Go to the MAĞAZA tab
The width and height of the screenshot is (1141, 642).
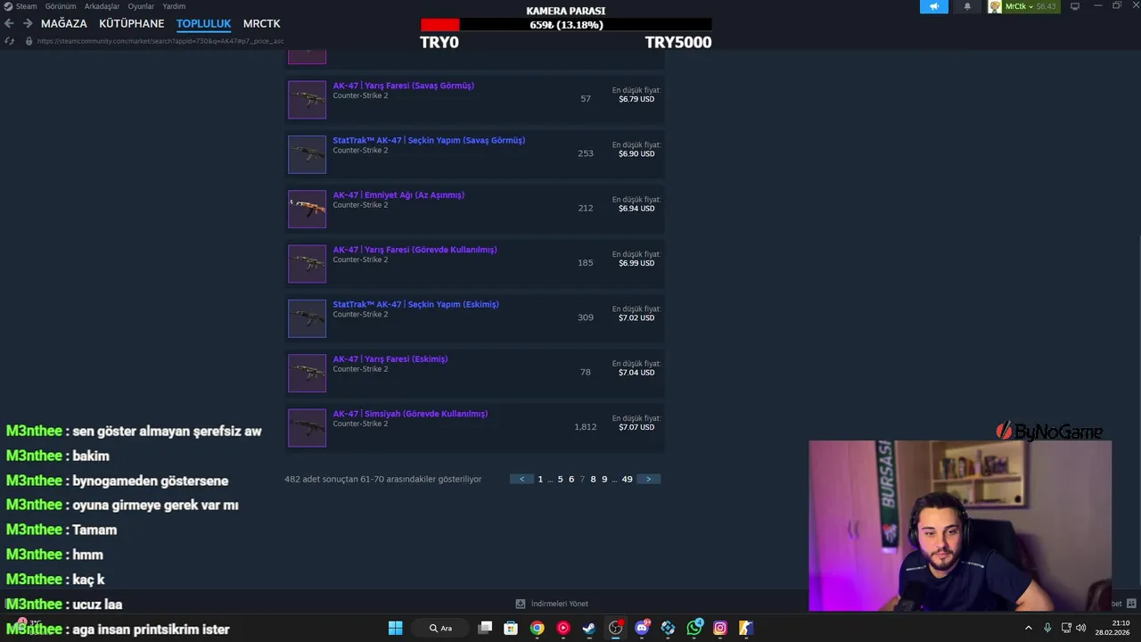point(64,23)
